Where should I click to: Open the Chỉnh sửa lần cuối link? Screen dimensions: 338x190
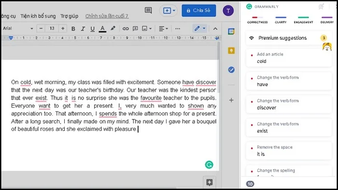tap(107, 16)
